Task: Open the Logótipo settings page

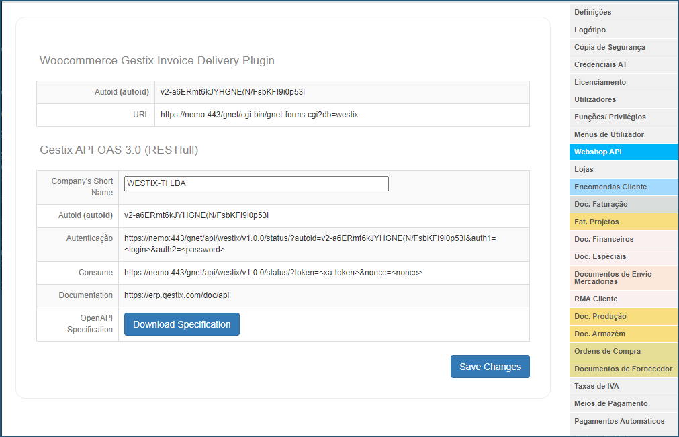Action: point(623,30)
